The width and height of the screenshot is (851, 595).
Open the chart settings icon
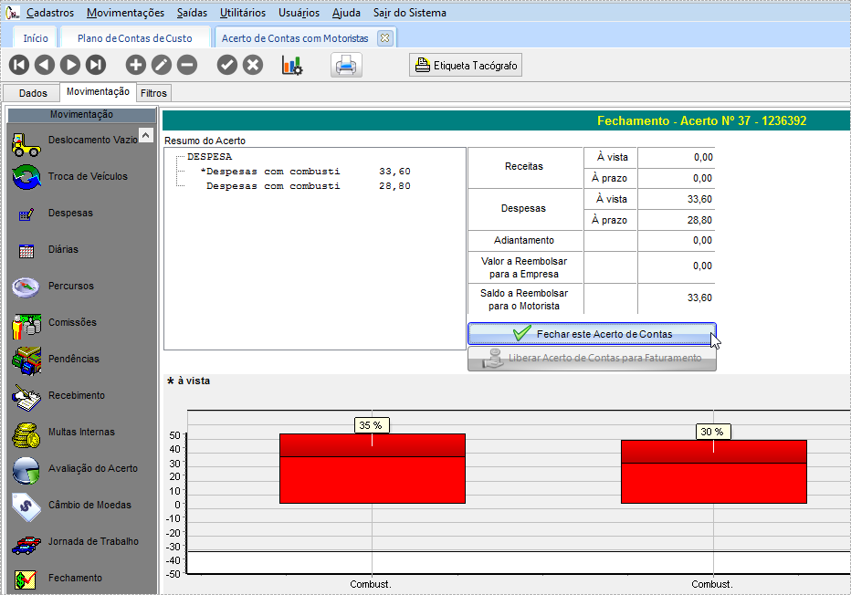pos(292,65)
